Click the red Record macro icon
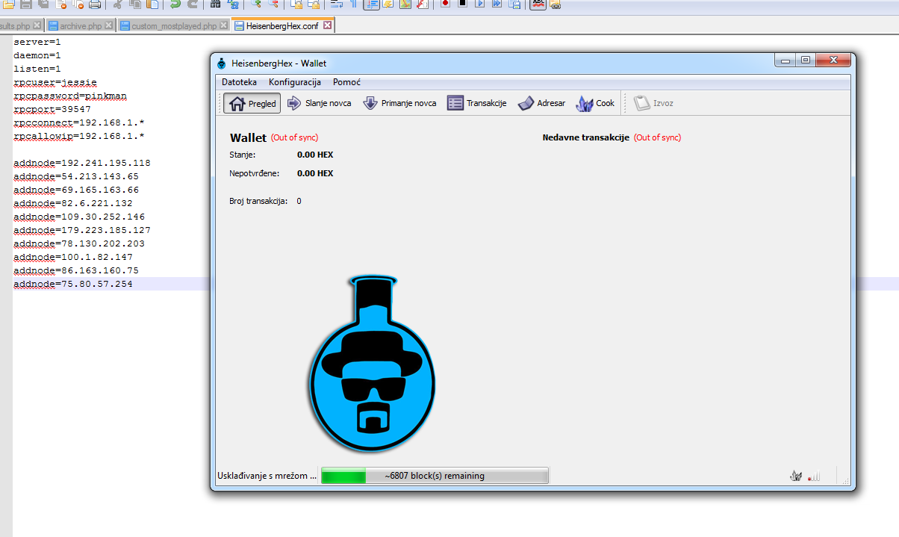Image resolution: width=899 pixels, height=537 pixels. coord(445,5)
